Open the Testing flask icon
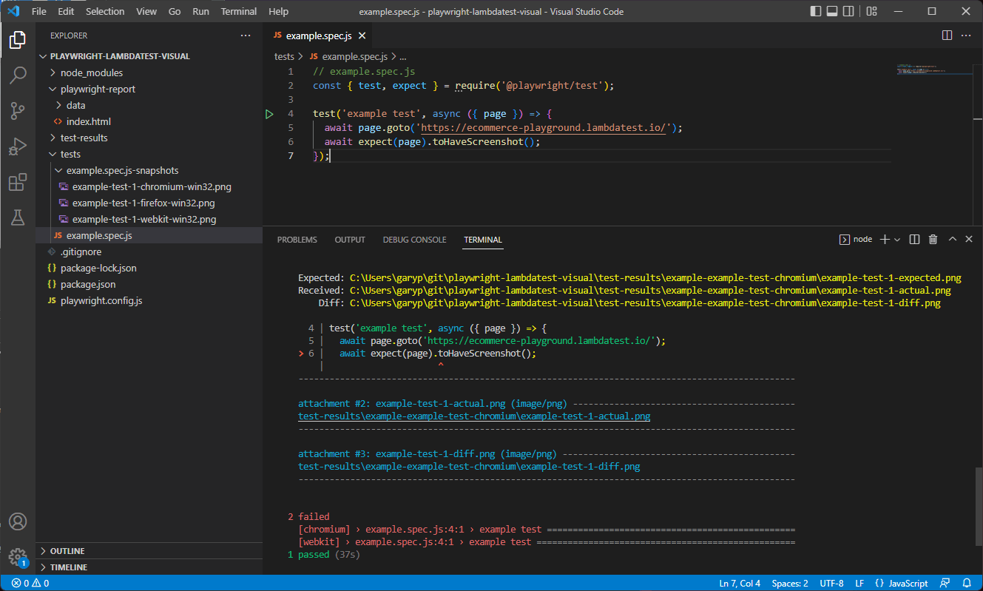Screen dimensions: 983x591 click(18, 217)
